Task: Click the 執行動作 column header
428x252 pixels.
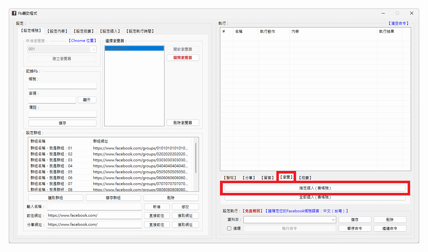Action: coord(274,32)
